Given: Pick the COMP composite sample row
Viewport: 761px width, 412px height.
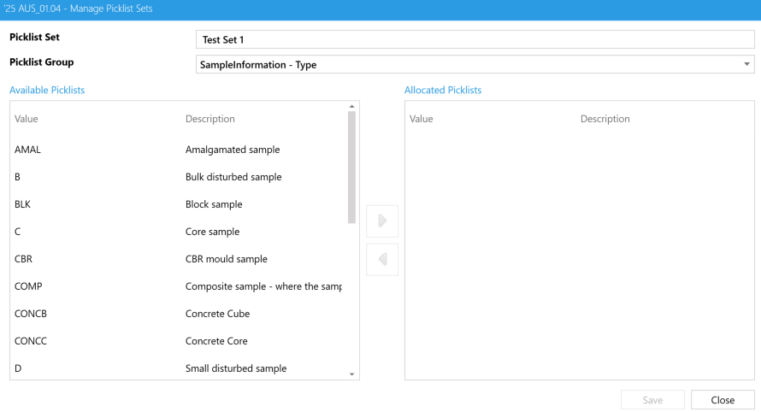Looking at the screenshot, I should (178, 286).
